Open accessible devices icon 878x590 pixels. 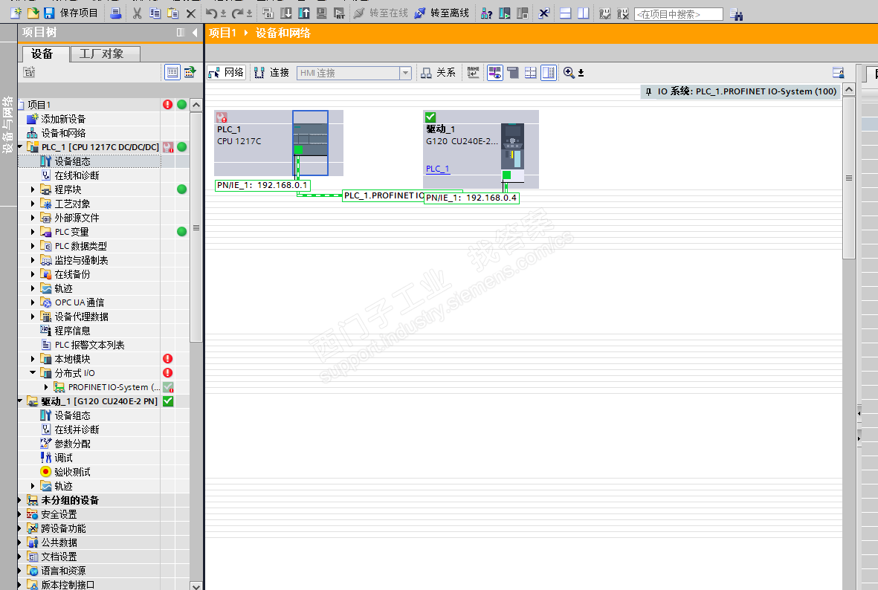click(x=487, y=13)
